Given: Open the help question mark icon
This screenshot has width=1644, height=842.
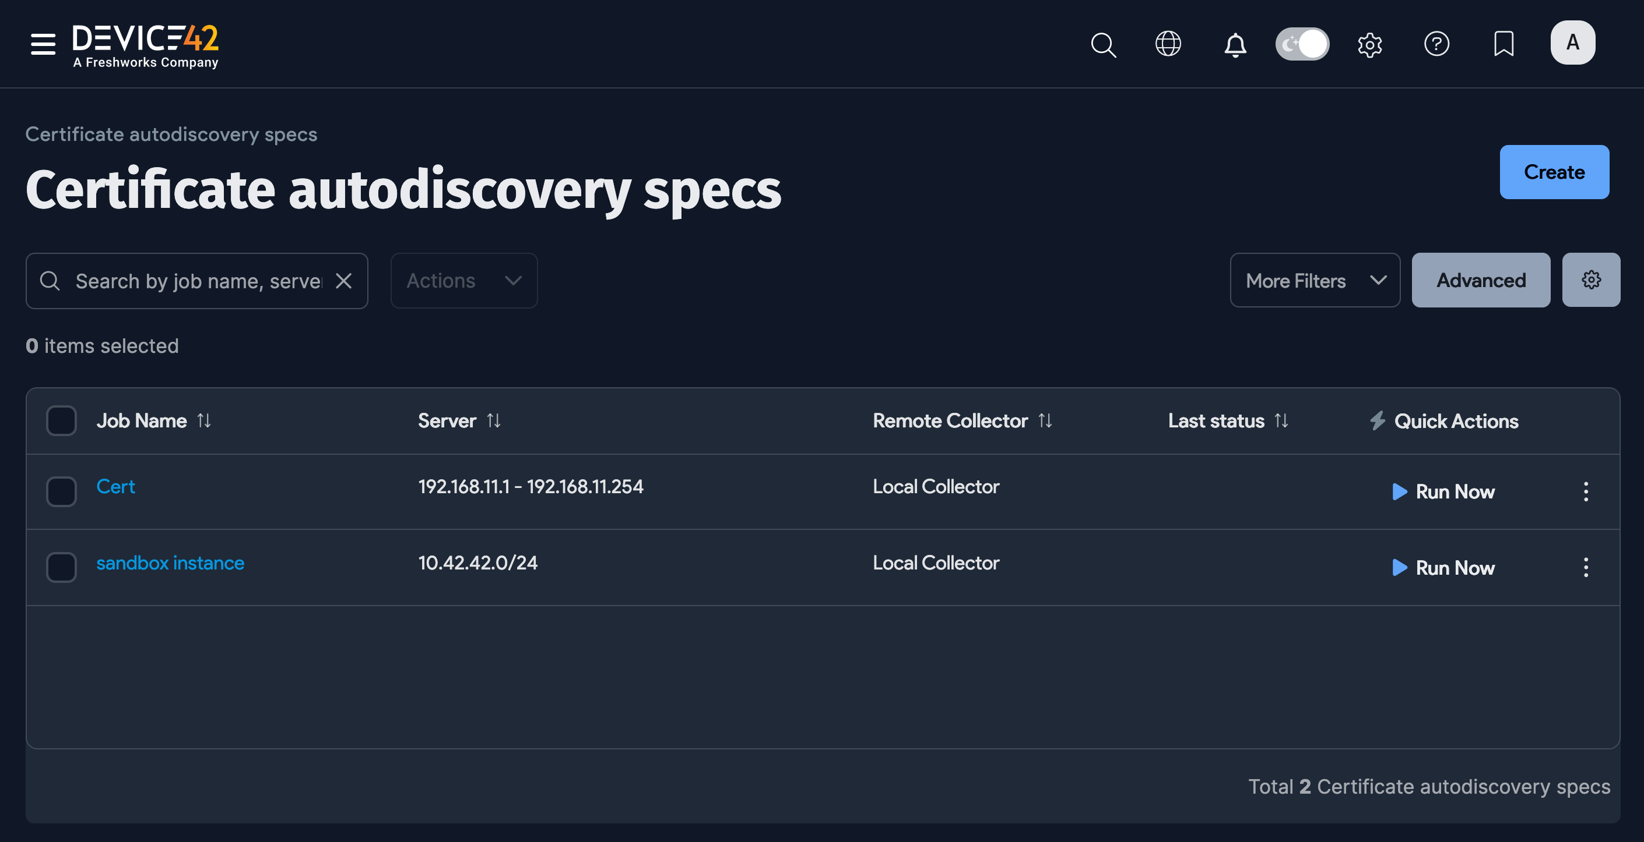Looking at the screenshot, I should [1437, 45].
